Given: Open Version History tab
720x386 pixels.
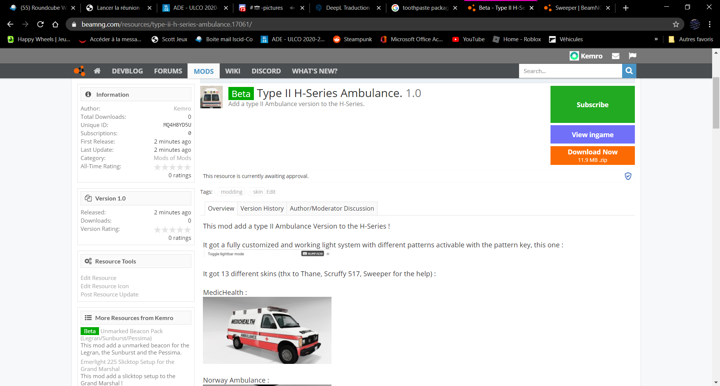Looking at the screenshot, I should coord(262,208).
